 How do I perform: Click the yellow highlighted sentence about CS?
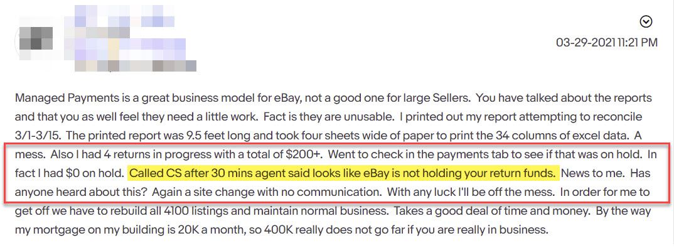tap(344, 173)
